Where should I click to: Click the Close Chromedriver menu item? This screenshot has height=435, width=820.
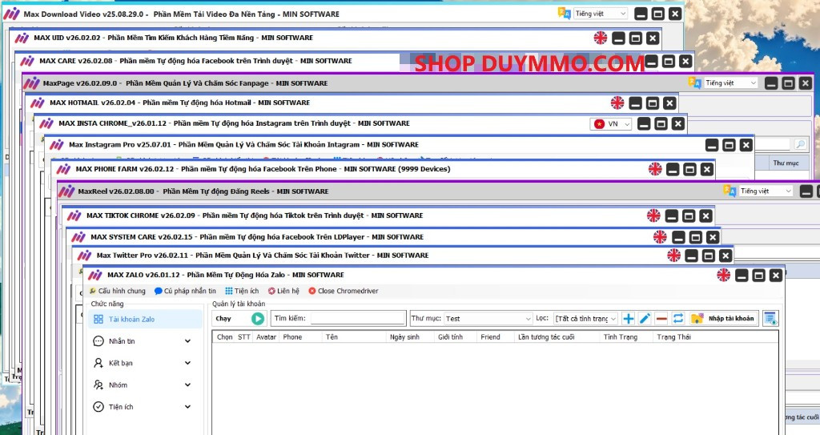pyautogui.click(x=343, y=291)
